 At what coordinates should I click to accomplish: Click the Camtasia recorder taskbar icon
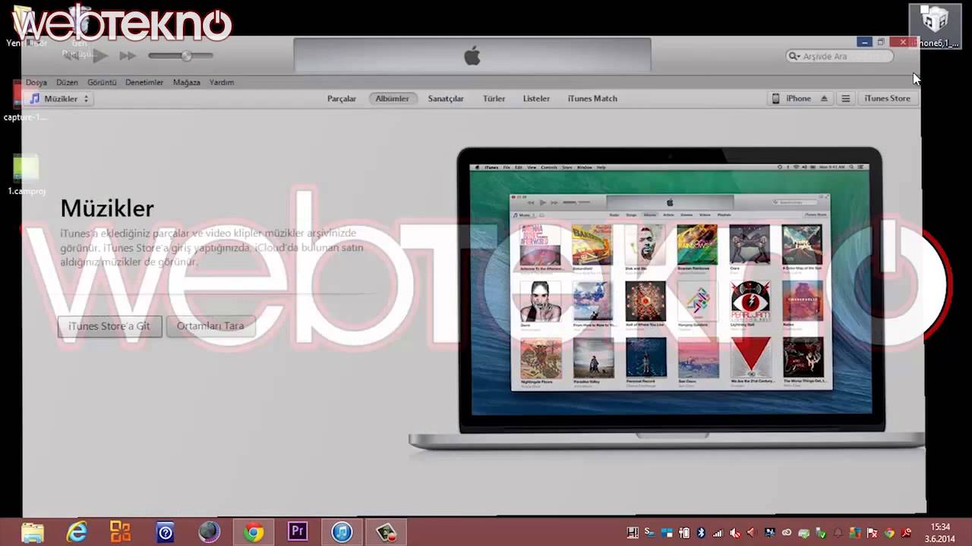(x=386, y=532)
